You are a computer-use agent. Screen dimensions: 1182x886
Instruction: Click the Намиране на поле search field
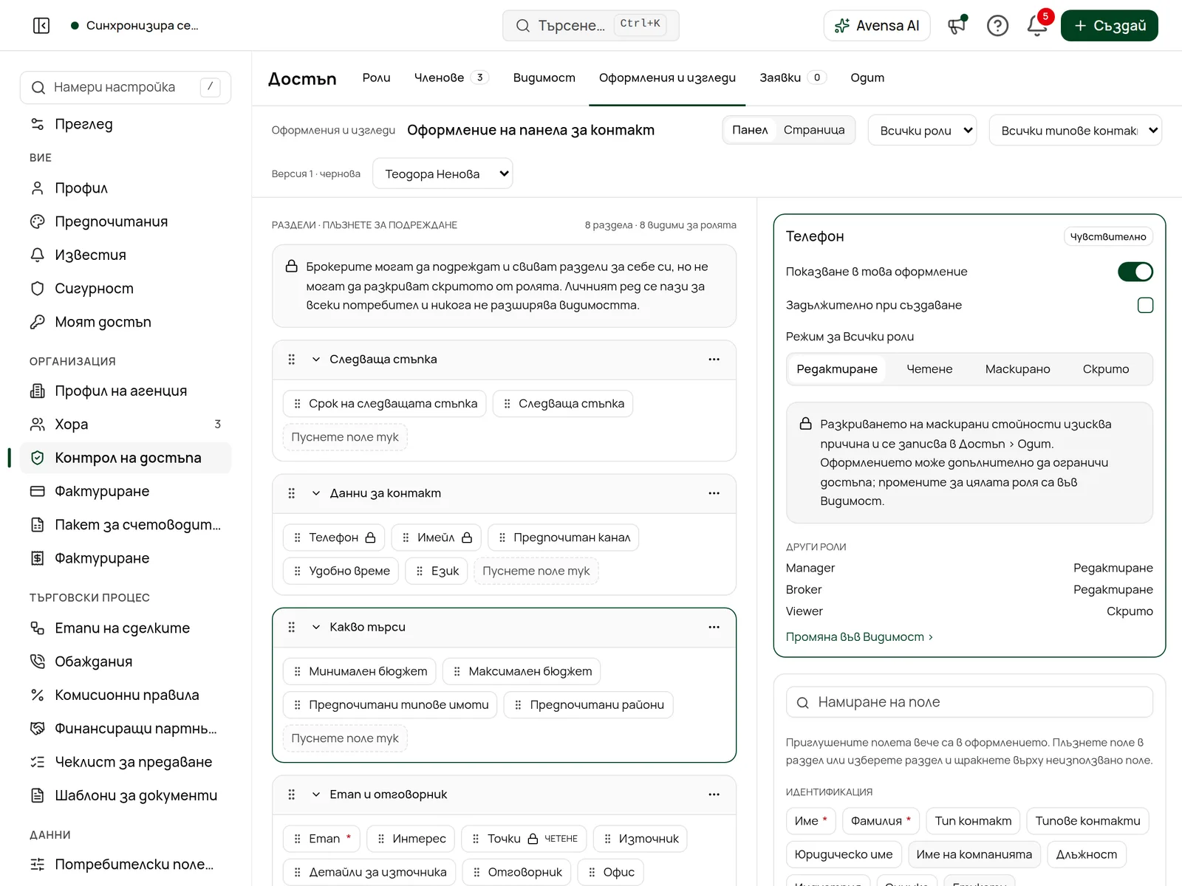click(969, 702)
